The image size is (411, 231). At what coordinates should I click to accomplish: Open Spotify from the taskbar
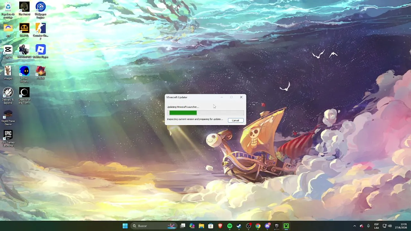pyautogui.click(x=230, y=226)
